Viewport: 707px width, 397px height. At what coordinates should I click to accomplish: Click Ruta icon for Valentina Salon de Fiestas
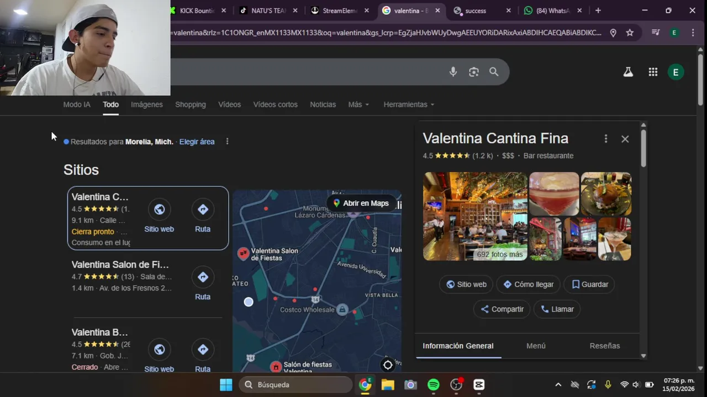coord(203,277)
